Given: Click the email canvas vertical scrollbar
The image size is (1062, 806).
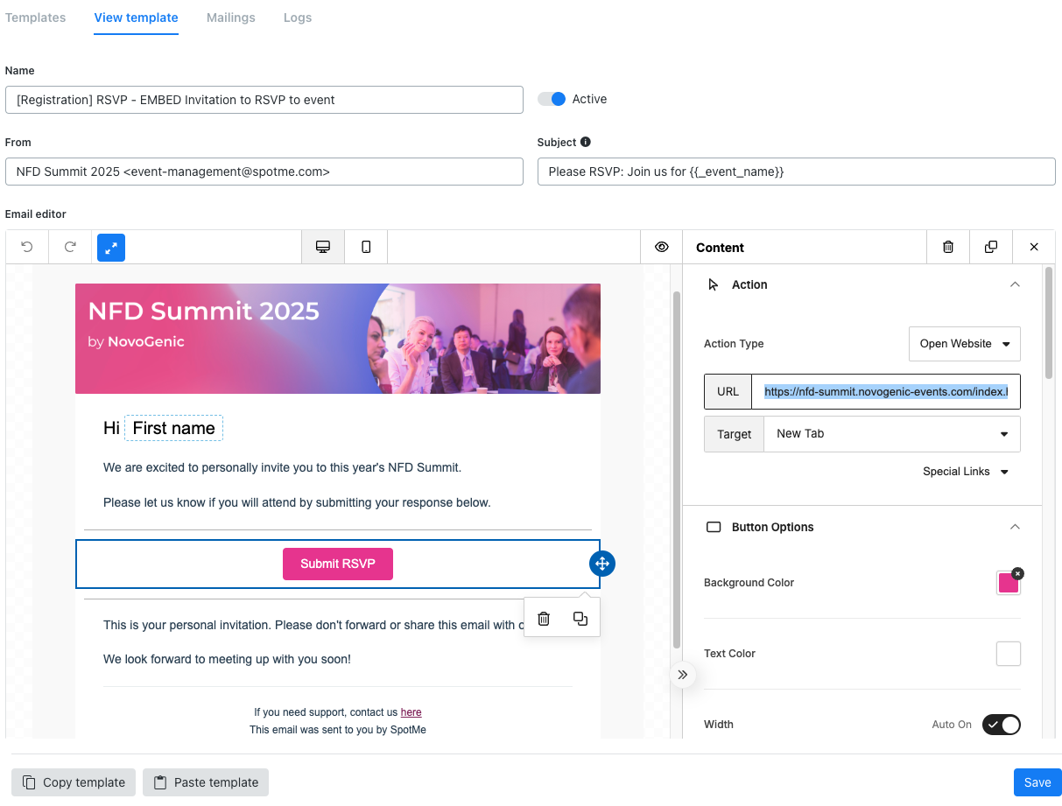Looking at the screenshot, I should (x=676, y=470).
